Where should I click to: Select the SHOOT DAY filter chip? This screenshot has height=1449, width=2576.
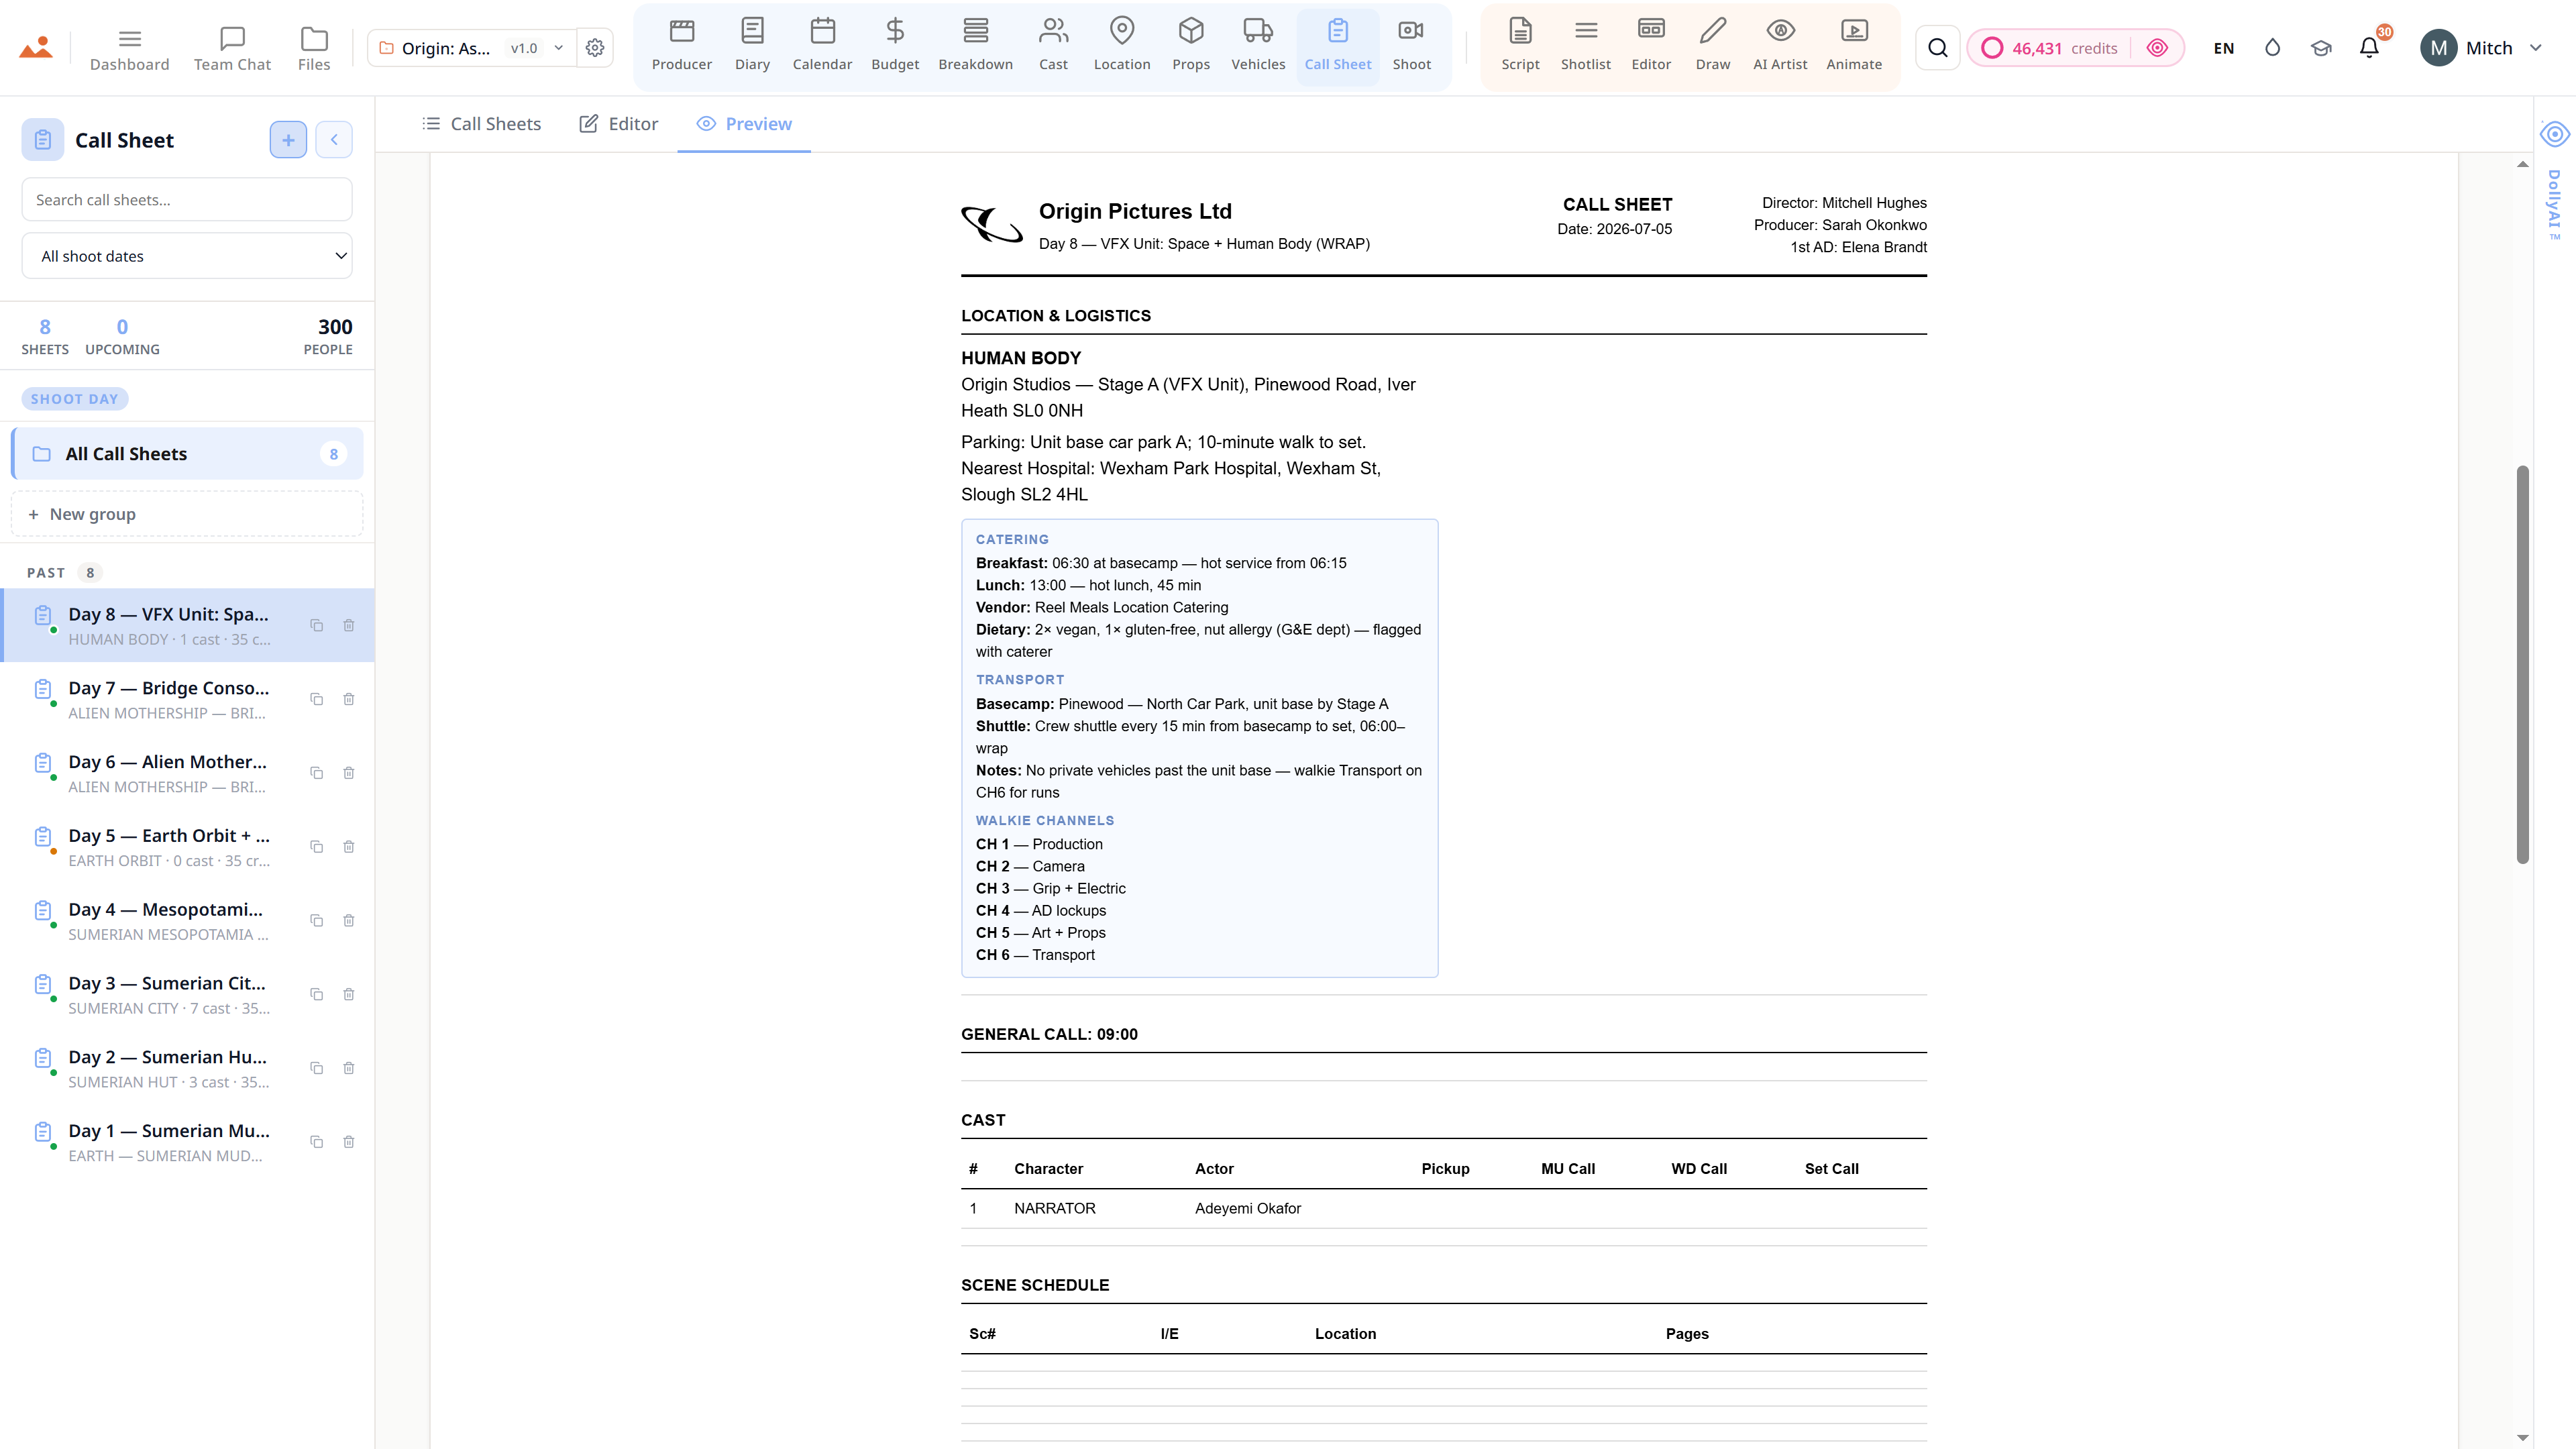pos(75,399)
